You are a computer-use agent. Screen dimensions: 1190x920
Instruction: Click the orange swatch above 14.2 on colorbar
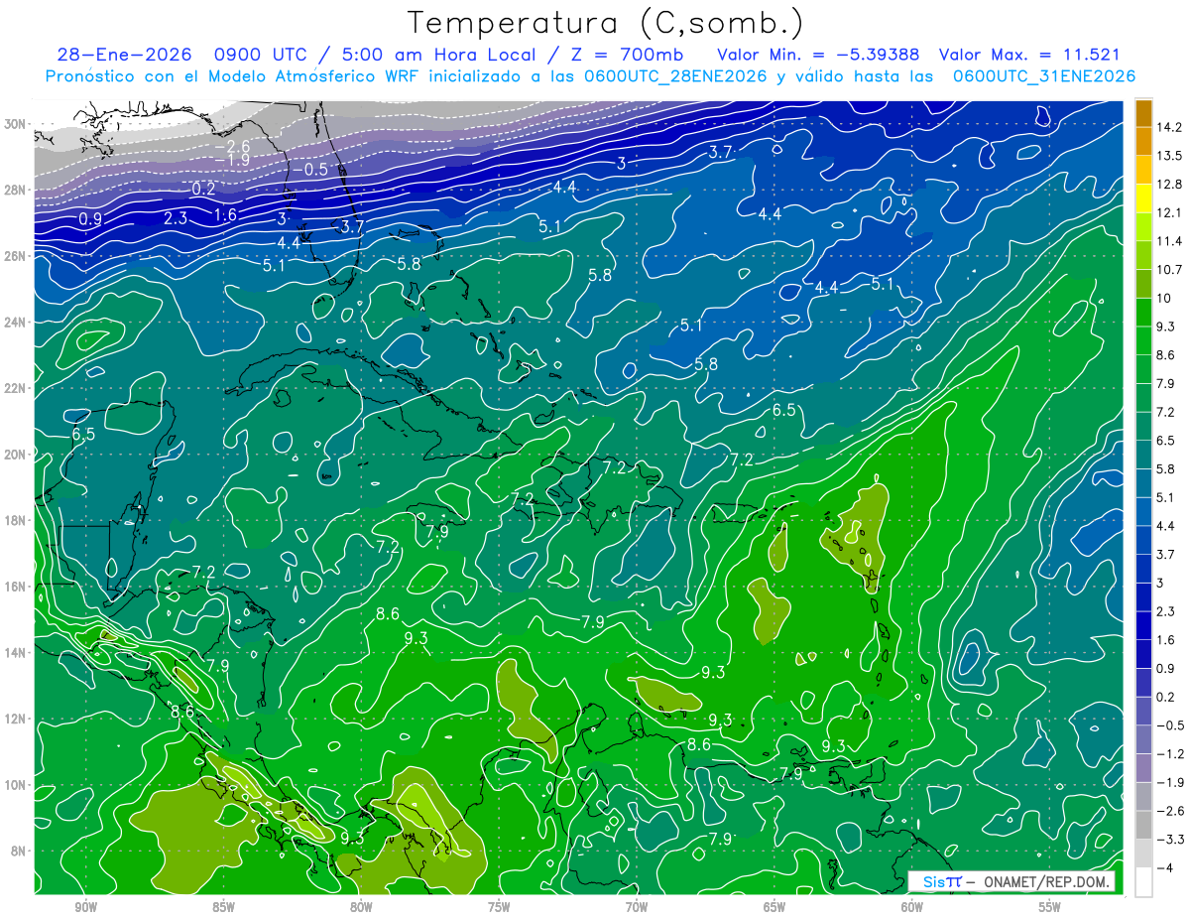tap(1143, 113)
